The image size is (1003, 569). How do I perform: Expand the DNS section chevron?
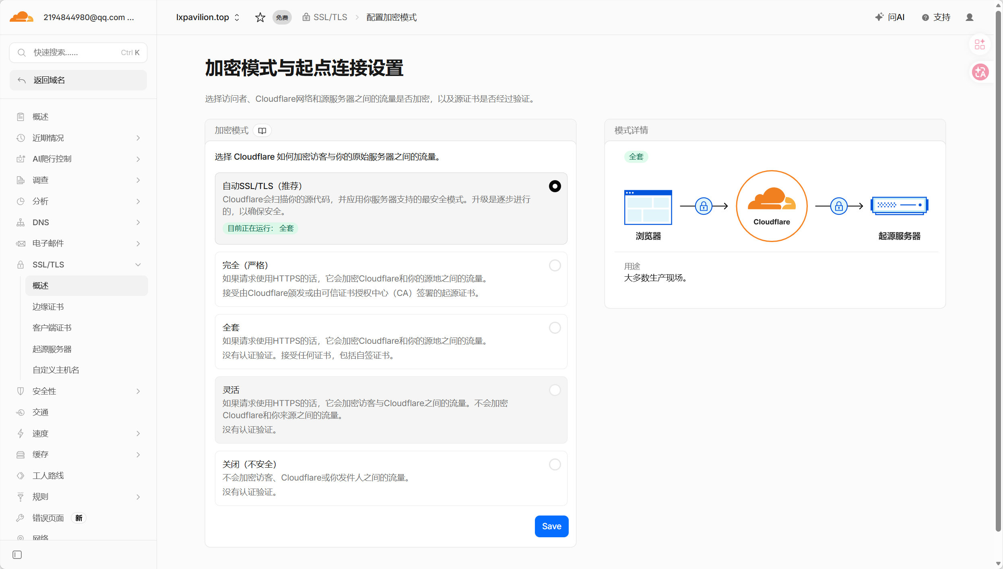[x=138, y=222]
